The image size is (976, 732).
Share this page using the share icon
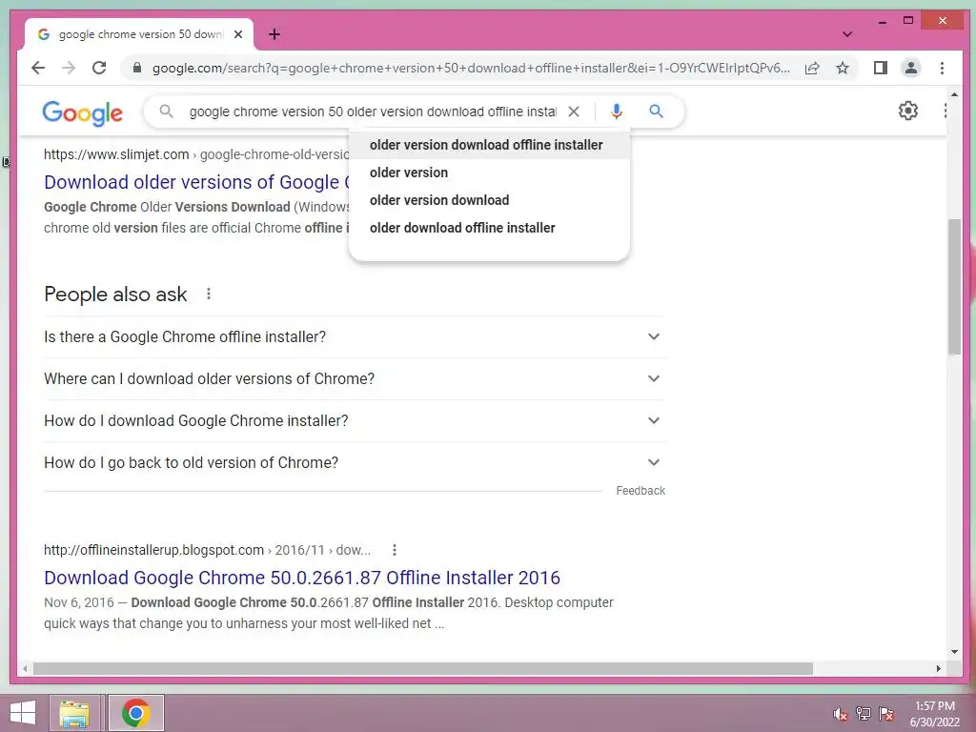812,68
